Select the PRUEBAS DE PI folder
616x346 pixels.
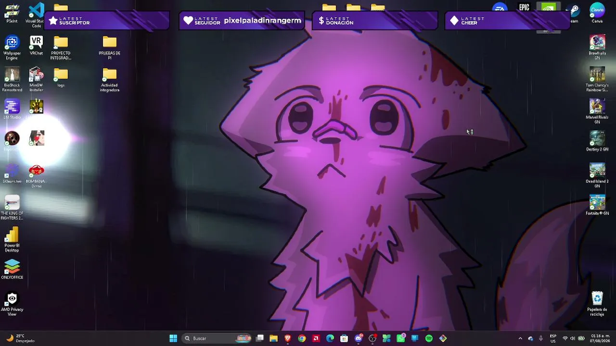(x=109, y=48)
